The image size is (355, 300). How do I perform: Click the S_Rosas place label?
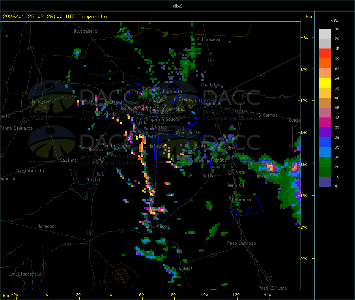[159, 127]
